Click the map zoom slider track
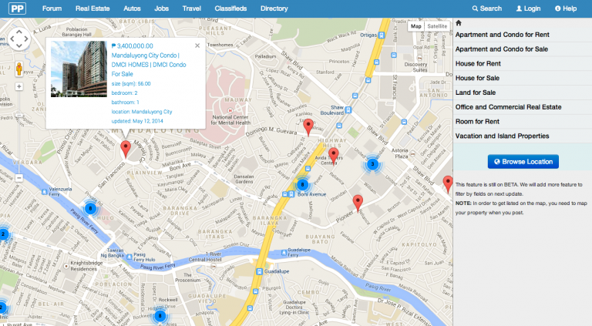This screenshot has height=326, width=592. point(18,132)
